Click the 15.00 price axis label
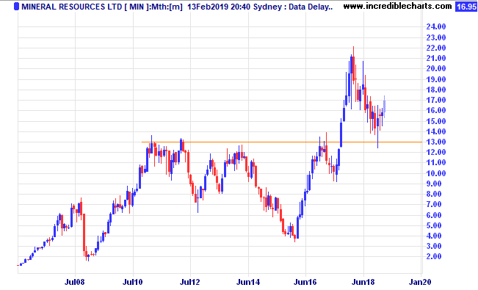This screenshot has height=290, width=478. coord(436,121)
